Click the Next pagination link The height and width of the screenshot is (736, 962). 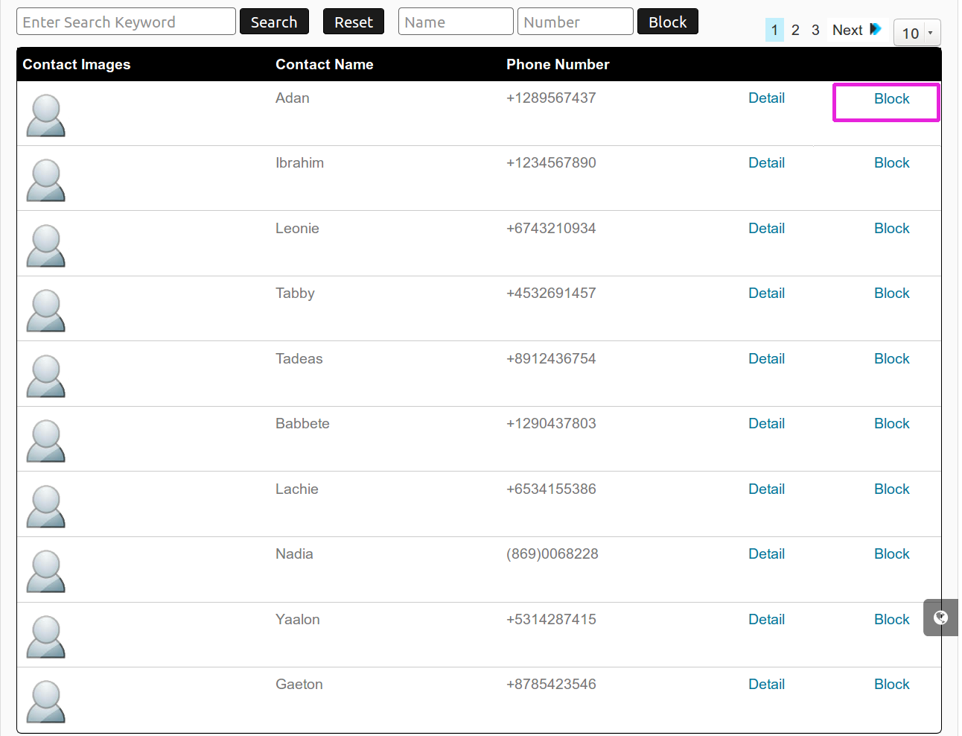(x=847, y=30)
